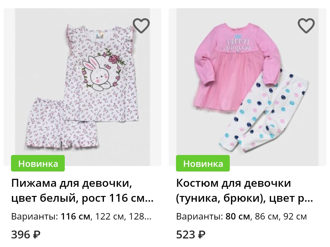Image resolution: width=330 pixels, height=247 pixels.
Task: Click the 396 ₽ pajama price
Action: 26,234
